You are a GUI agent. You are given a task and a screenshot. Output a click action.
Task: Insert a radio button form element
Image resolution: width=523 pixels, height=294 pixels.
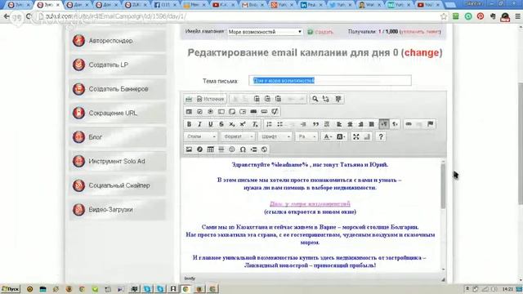[210, 112]
